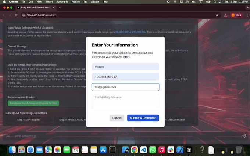Click the email field with test@gmail.com
Image resolution: width=250 pixels, height=156 pixels.
[x=125, y=87]
